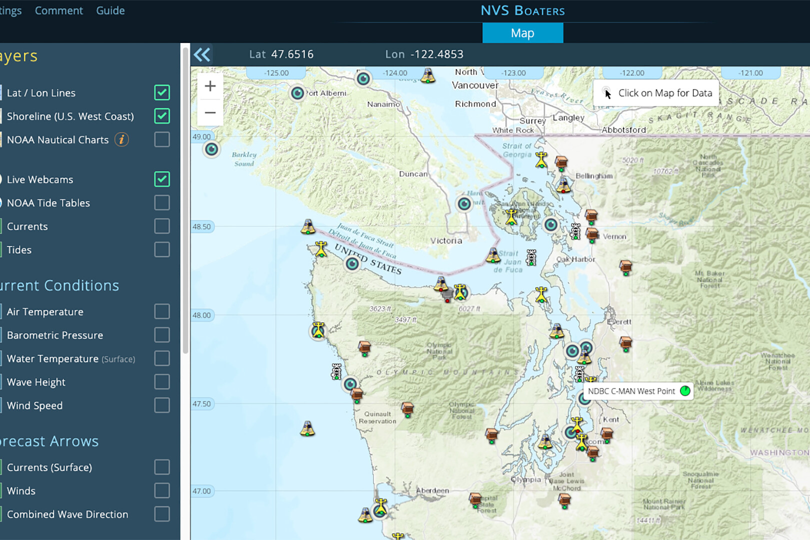
Task: Toggle the Water Temperature (Surface) checkbox
Action: [162, 358]
